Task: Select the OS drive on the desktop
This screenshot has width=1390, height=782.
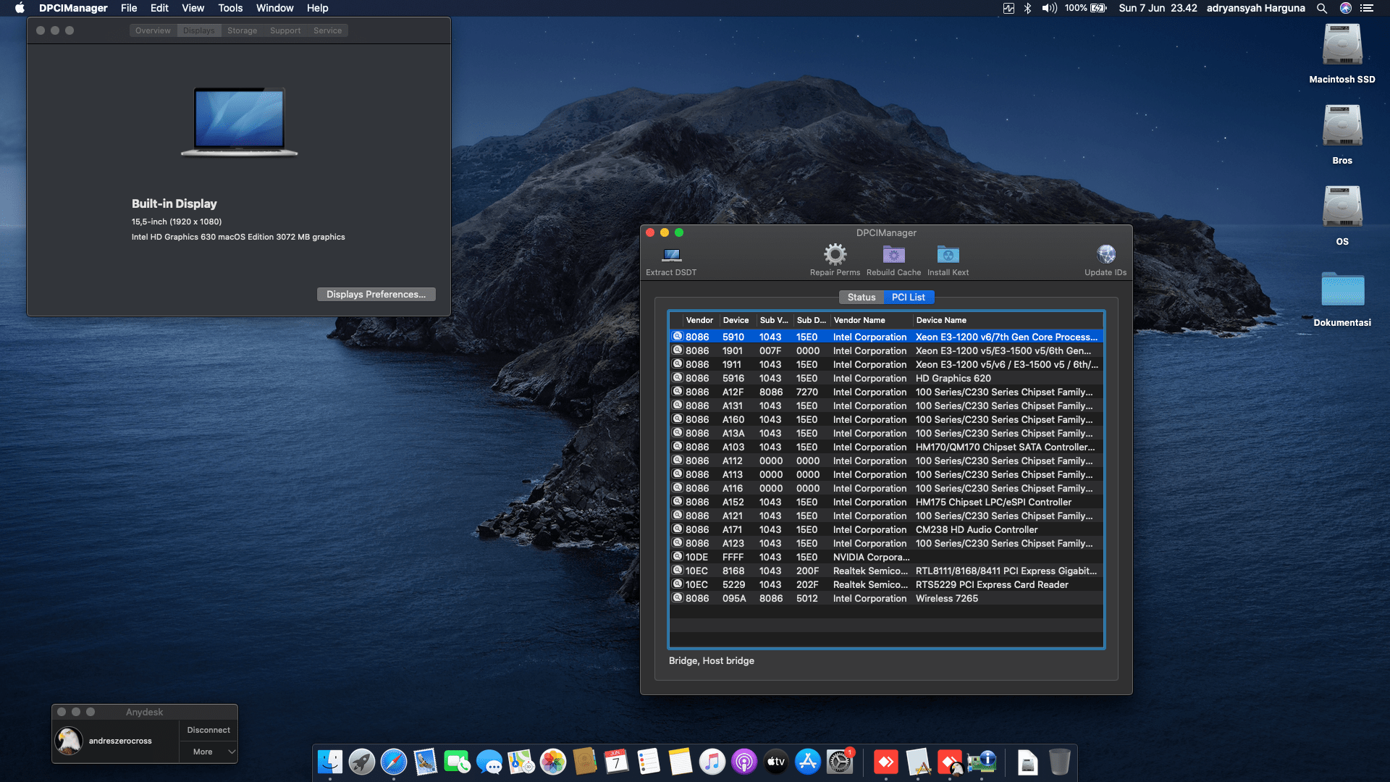Action: pyautogui.click(x=1342, y=207)
